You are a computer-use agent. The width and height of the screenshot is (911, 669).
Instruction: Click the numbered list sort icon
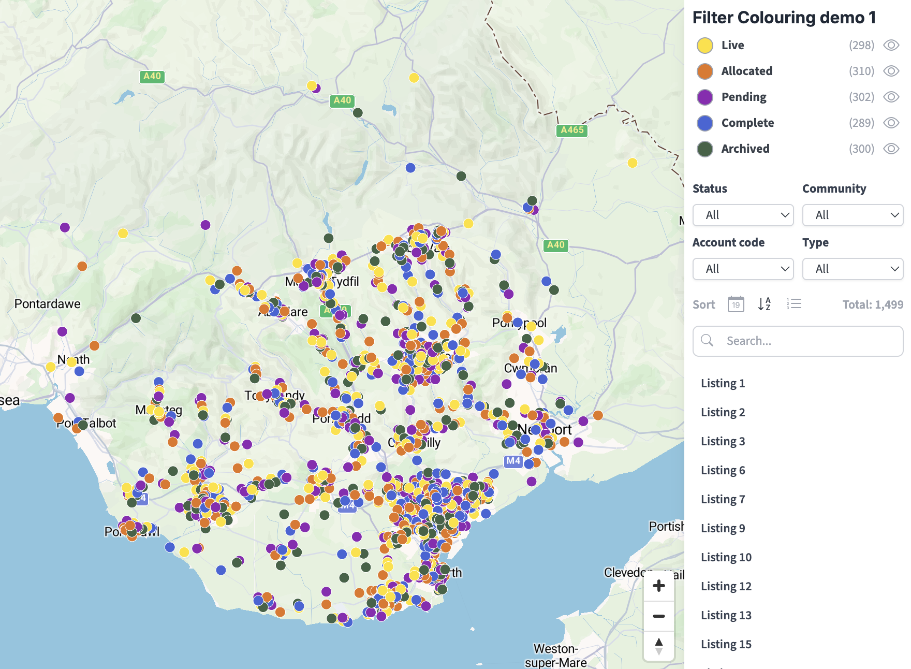(x=794, y=304)
